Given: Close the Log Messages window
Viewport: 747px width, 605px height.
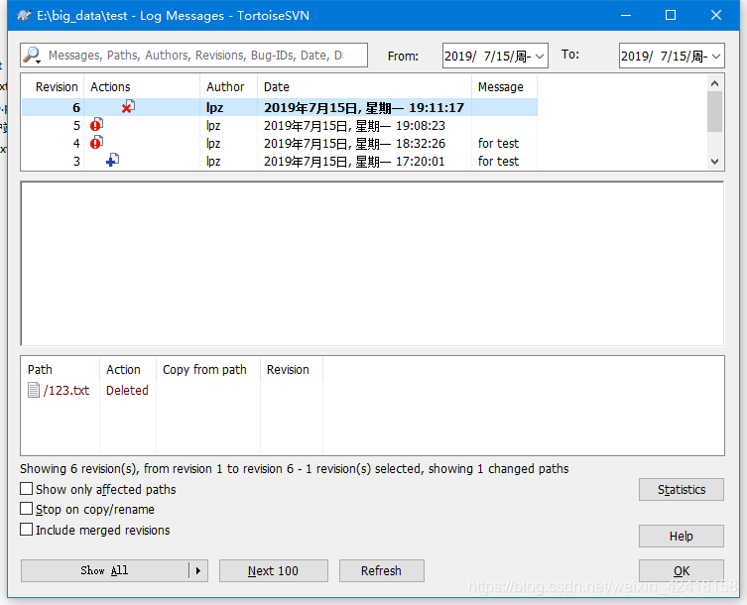Looking at the screenshot, I should click(716, 15).
